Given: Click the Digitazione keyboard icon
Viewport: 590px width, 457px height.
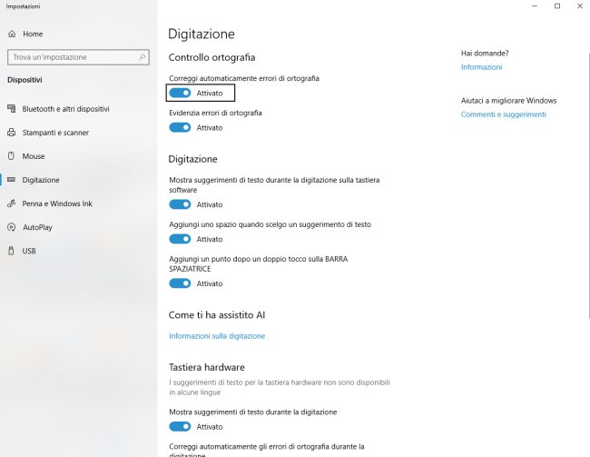Looking at the screenshot, I should click(x=12, y=180).
